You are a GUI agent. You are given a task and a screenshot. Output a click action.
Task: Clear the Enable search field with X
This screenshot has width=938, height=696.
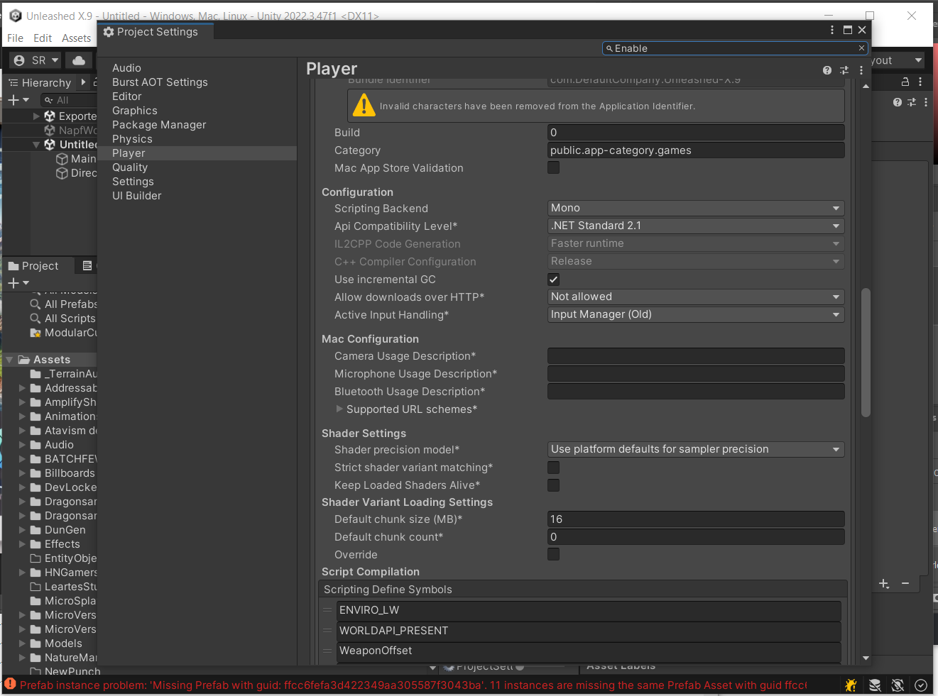[x=861, y=48]
